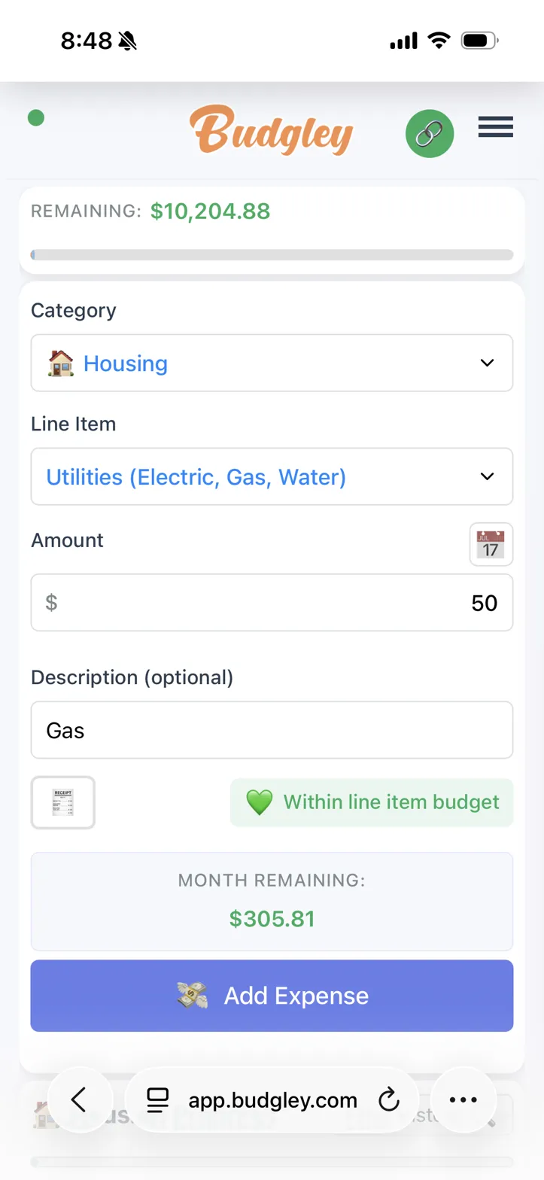The height and width of the screenshot is (1180, 544).
Task: Go back with the browser back arrow
Action: 81,1099
